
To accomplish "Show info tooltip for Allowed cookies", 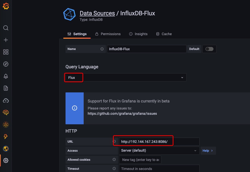I will point(114,159).
